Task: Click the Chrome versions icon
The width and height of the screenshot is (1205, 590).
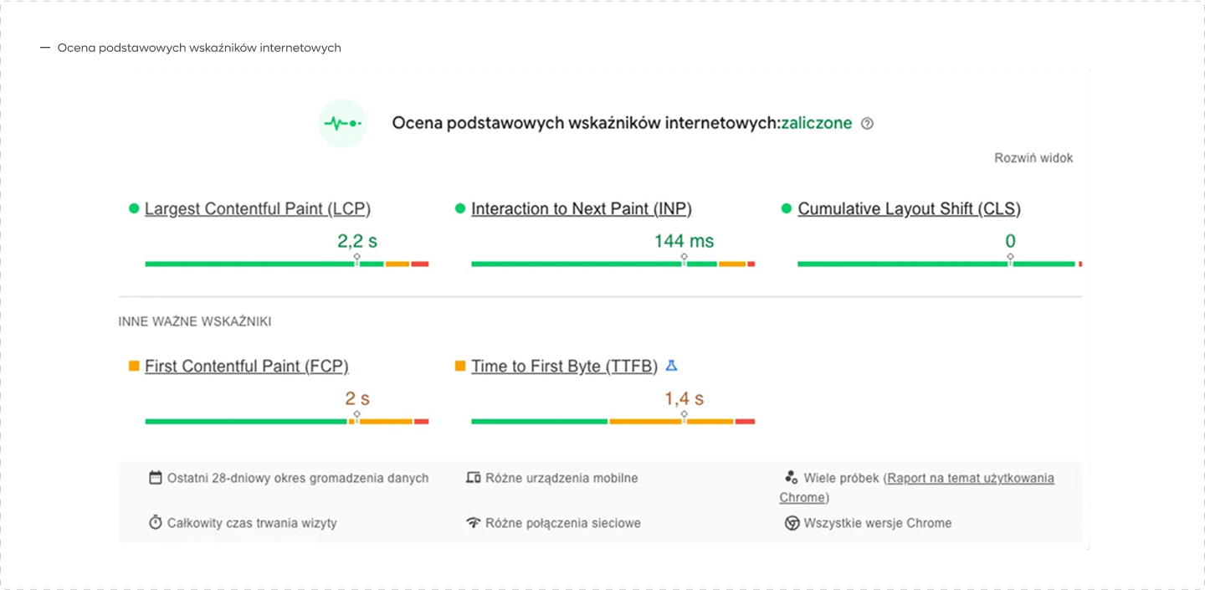Action: tap(792, 523)
